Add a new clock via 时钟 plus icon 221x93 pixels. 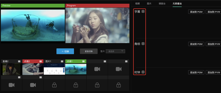click(143, 72)
